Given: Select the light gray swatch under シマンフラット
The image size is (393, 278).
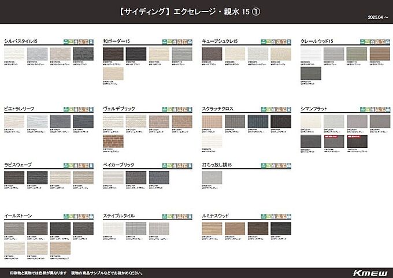Looking at the screenshot, I should (334, 121).
